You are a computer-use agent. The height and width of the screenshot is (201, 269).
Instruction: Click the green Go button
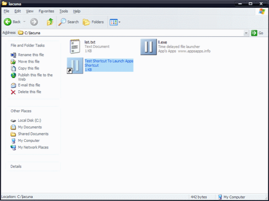tap(257, 33)
